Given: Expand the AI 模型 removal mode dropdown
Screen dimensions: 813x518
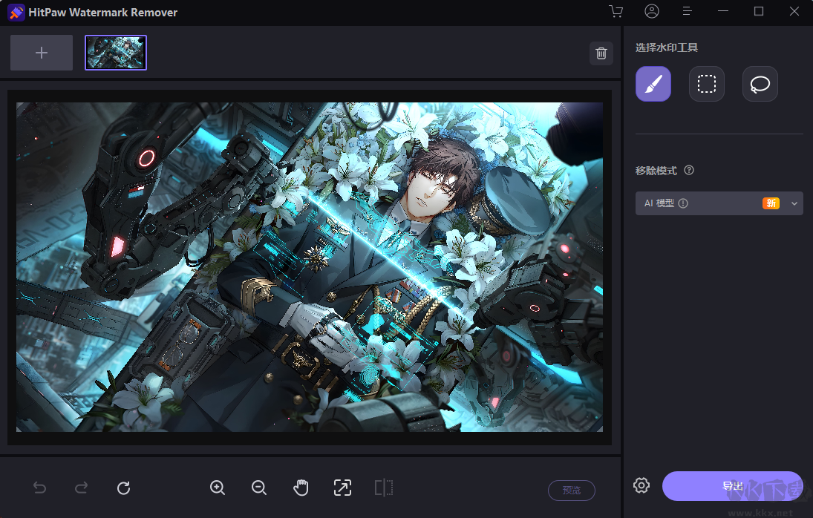Looking at the screenshot, I should point(719,203).
